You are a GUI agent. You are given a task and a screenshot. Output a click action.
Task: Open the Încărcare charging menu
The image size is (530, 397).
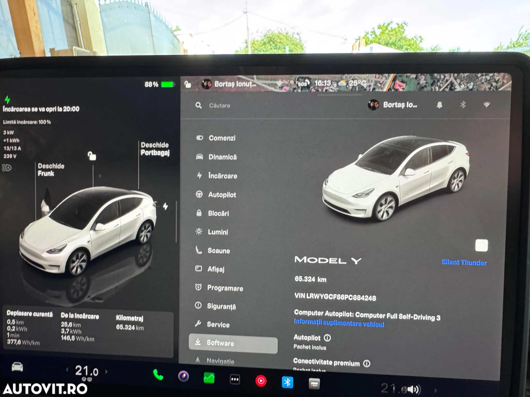[x=216, y=176]
